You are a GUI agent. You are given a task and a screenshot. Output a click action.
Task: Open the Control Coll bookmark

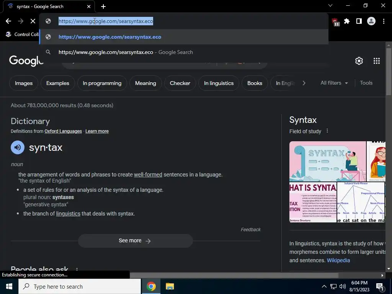pos(23,34)
